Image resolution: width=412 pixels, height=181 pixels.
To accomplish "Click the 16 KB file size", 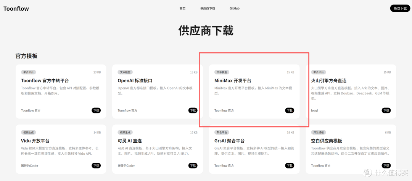I will [194, 132].
